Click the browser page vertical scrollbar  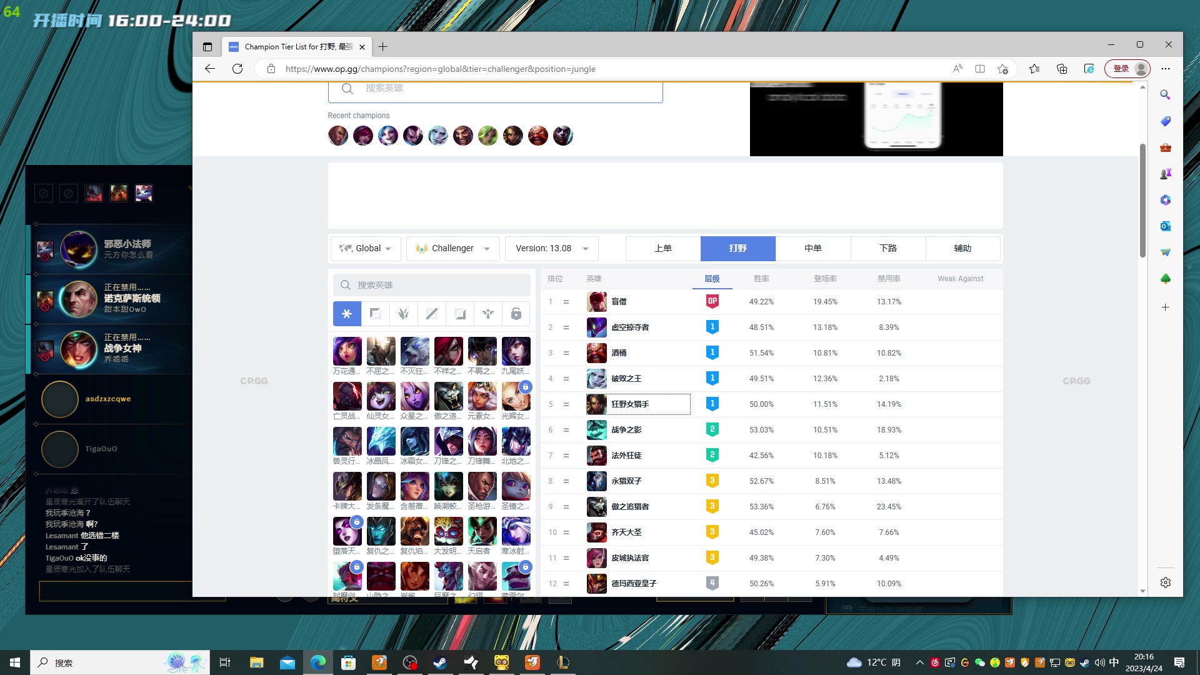(x=1142, y=200)
